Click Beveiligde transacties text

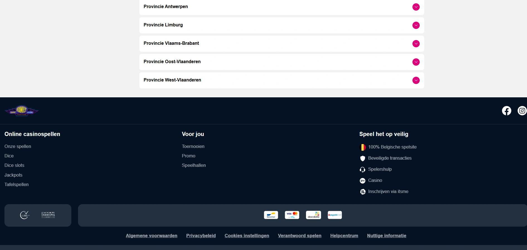coord(390,158)
